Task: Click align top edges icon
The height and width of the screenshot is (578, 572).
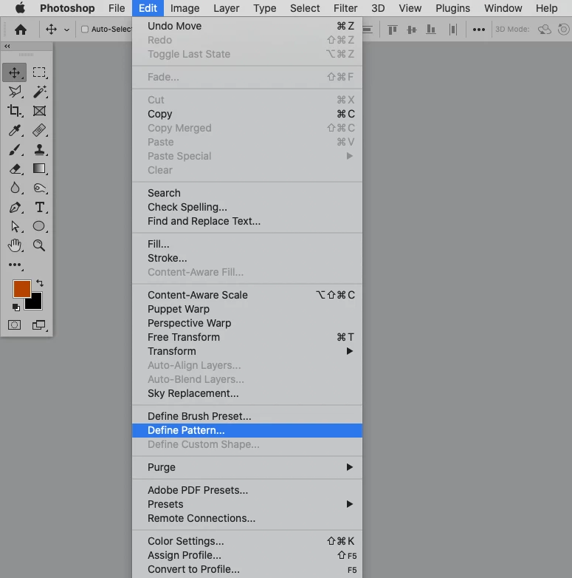Action: 393,29
